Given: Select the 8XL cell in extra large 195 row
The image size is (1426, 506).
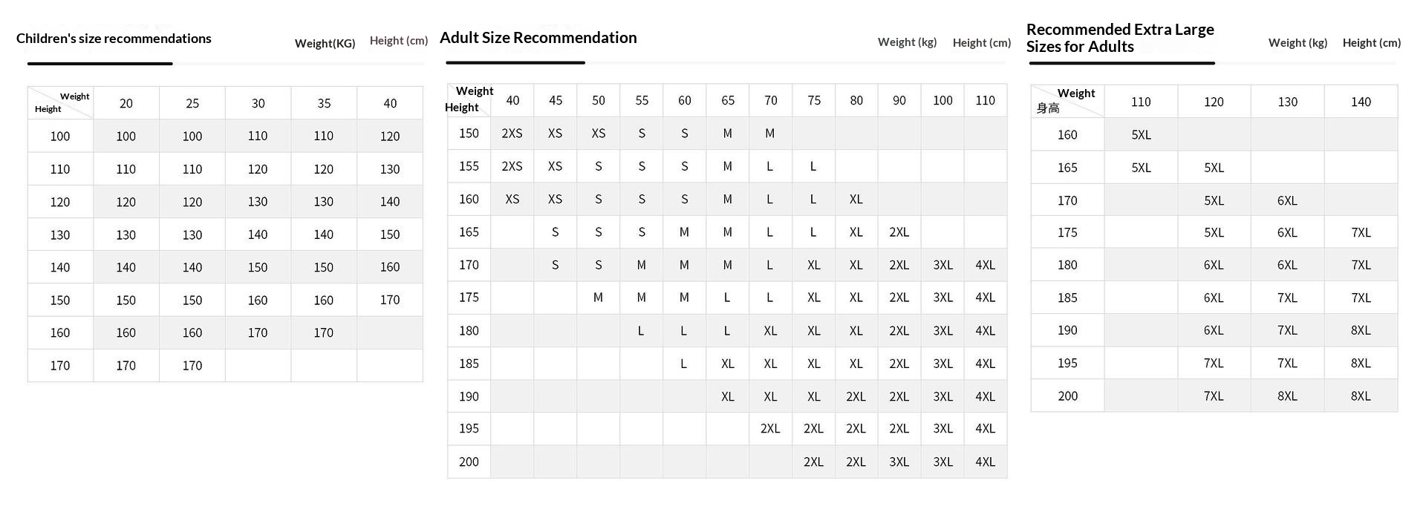Looking at the screenshot, I should 1361,364.
